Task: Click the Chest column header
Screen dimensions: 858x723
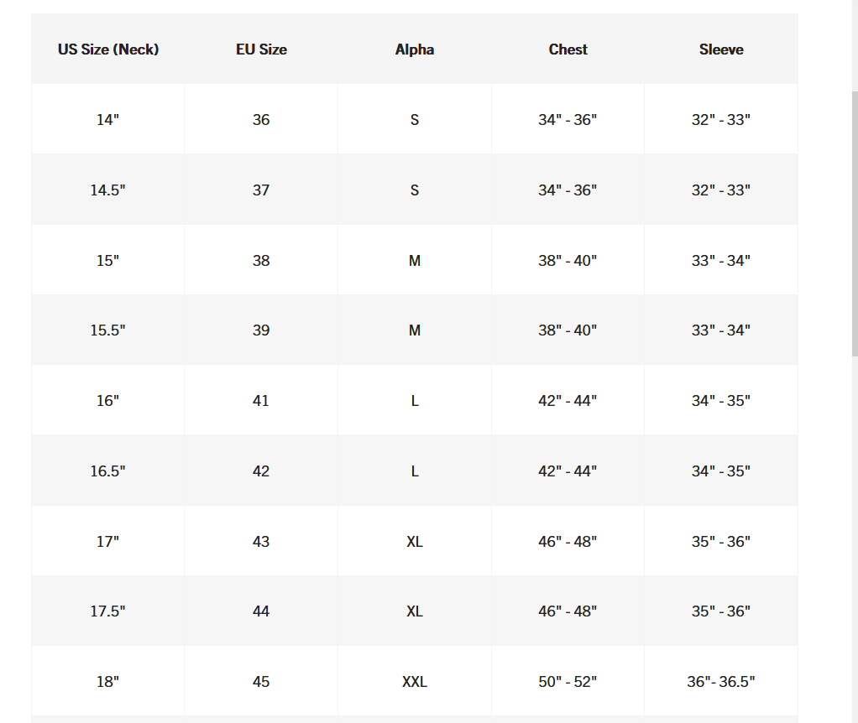Action: click(x=568, y=49)
